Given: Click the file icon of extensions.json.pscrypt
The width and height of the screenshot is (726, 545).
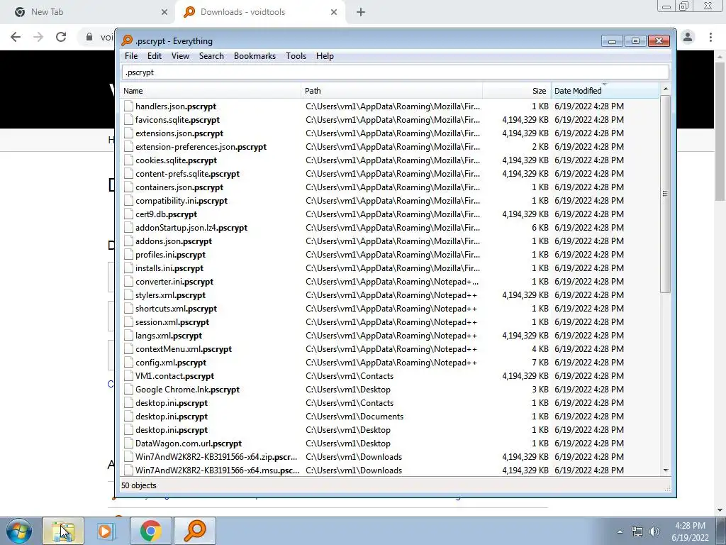Looking at the screenshot, I should (128, 133).
